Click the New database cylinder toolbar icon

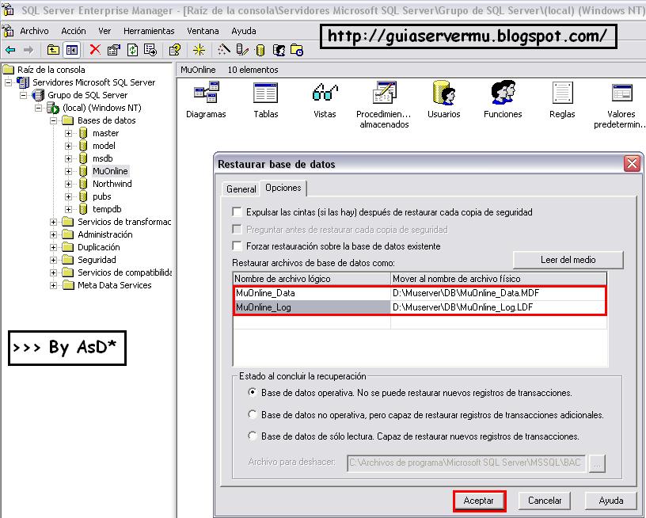260,50
